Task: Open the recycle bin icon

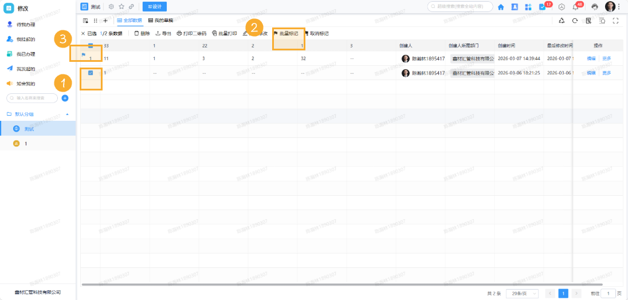Action: pyautogui.click(x=562, y=21)
